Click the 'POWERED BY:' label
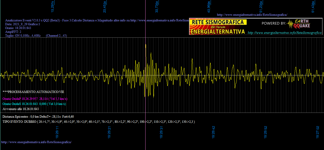Viewport: 324px width, 150px height. pos(274,23)
